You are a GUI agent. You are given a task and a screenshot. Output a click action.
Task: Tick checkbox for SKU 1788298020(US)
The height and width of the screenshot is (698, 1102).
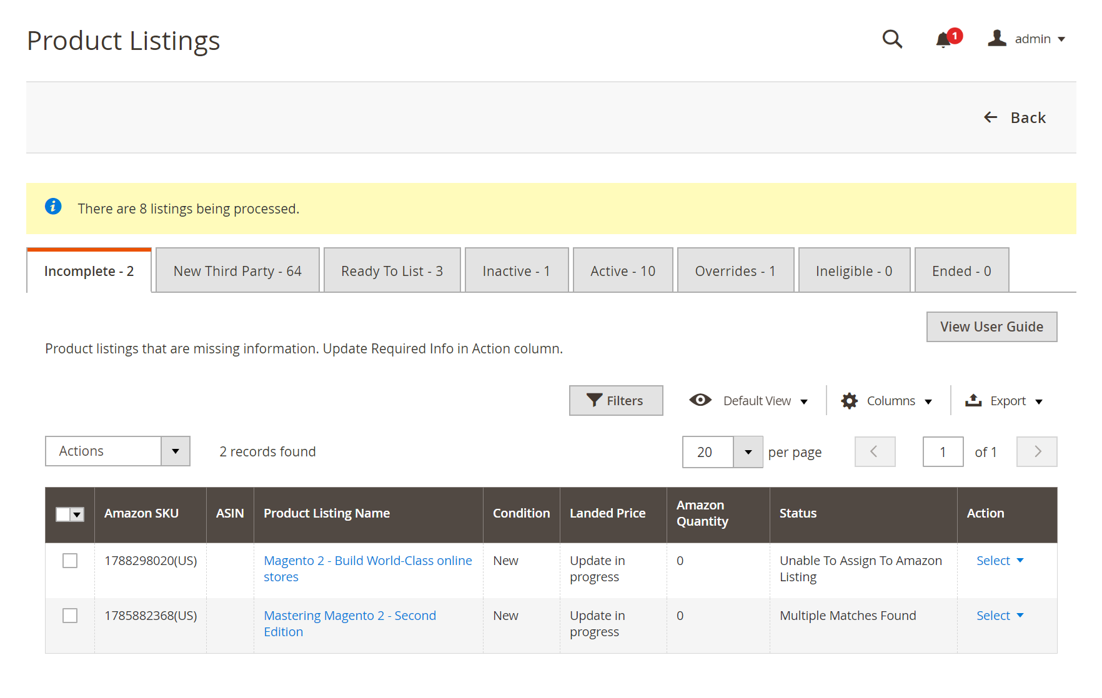click(70, 561)
